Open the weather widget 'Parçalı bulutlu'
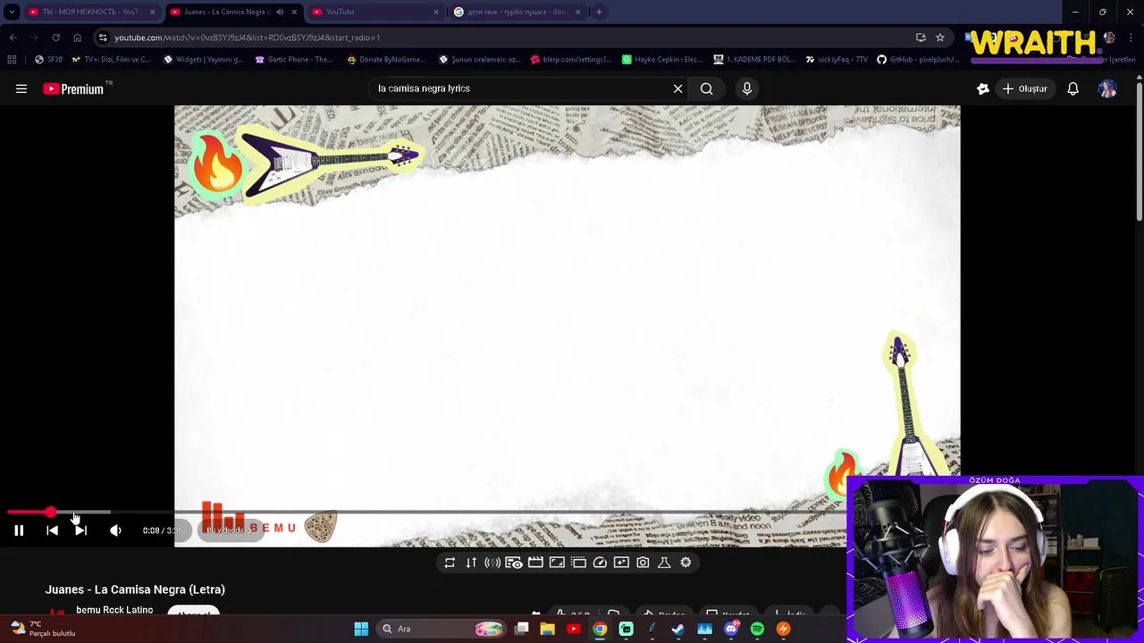The width and height of the screenshot is (1144, 643). pyautogui.click(x=42, y=629)
